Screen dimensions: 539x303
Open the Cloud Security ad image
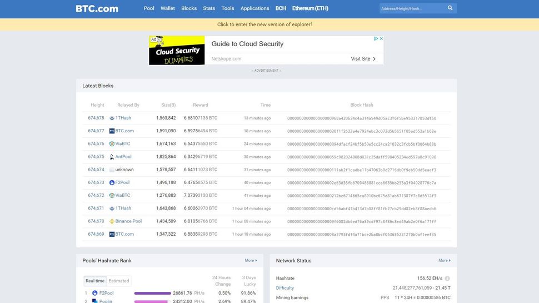(x=177, y=50)
